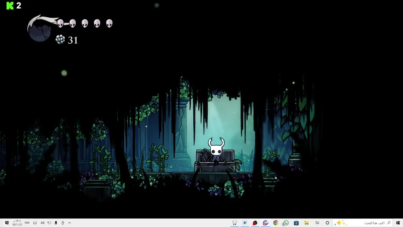This screenshot has width=403, height=227.
Task: Expand the hidden tray icons chevron
Action: click(x=70, y=223)
